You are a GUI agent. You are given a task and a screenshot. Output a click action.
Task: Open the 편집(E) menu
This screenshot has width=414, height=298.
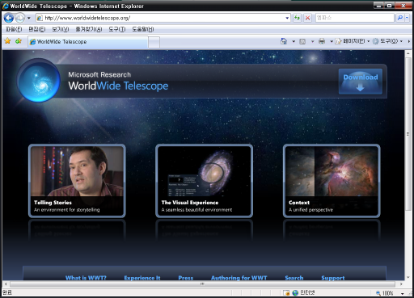pos(37,29)
